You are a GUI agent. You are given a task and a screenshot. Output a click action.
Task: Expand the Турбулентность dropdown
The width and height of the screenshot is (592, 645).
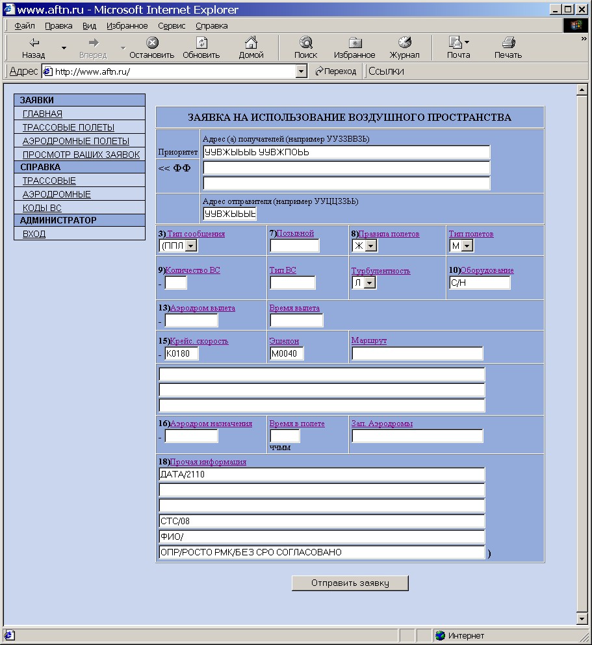click(370, 283)
